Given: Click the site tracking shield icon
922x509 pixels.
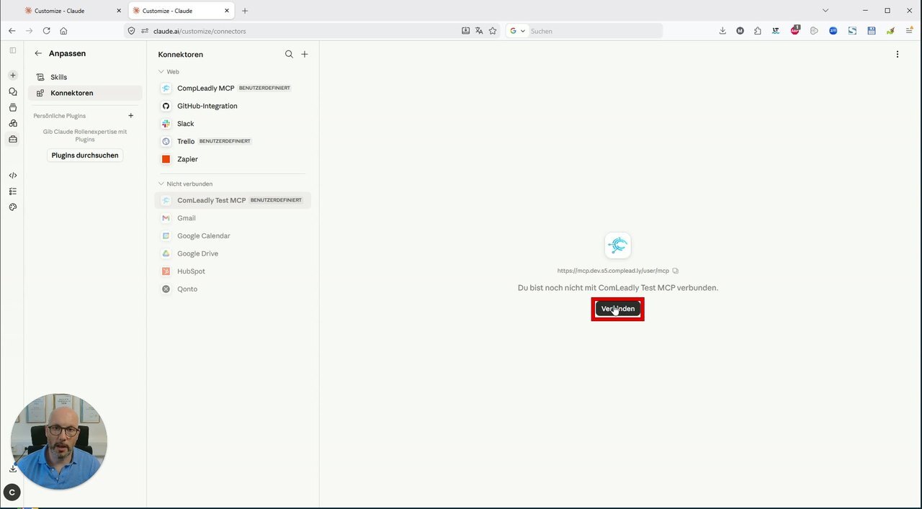Looking at the screenshot, I should coord(130,31).
